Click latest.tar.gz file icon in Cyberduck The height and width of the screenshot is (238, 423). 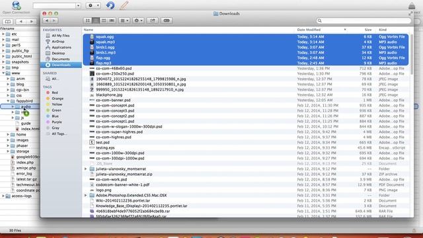tap(13, 179)
